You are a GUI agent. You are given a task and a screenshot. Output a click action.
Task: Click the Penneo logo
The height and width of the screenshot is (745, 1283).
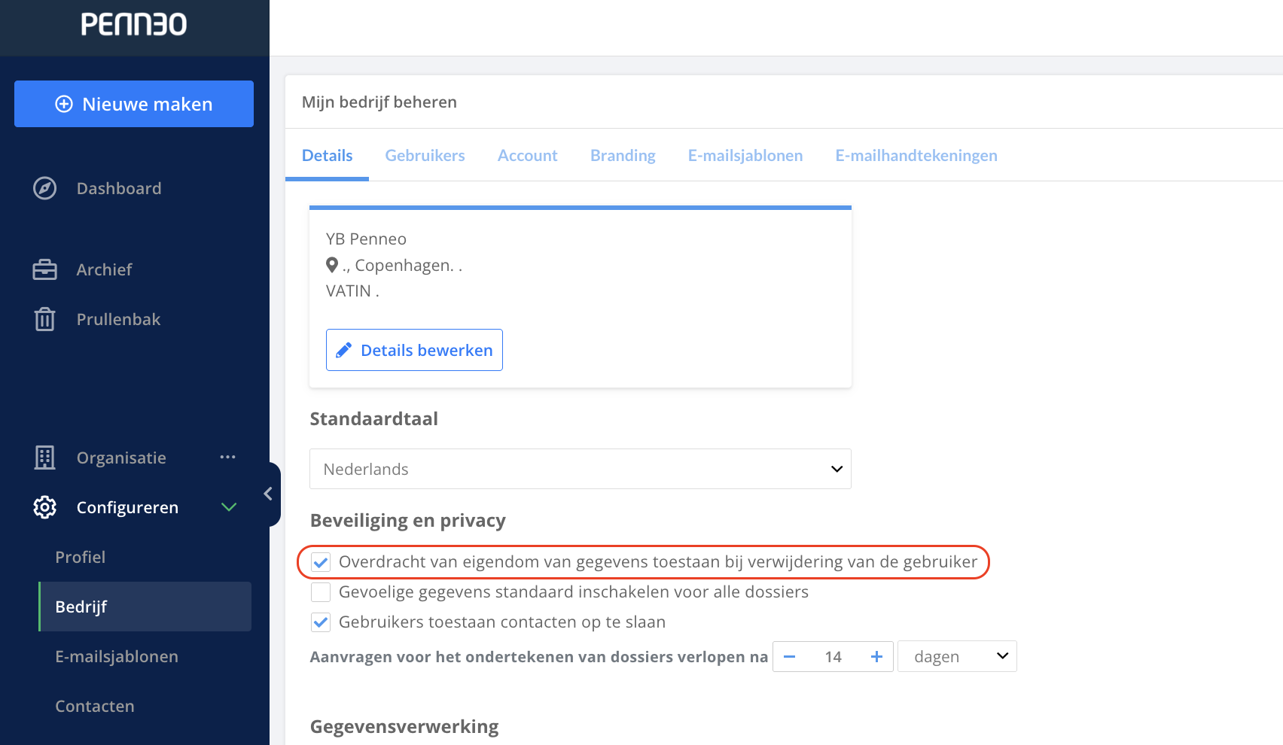coord(134,24)
